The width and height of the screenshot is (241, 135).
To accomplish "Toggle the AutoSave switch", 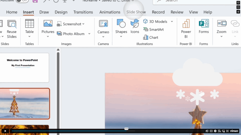I will pos(22,1).
